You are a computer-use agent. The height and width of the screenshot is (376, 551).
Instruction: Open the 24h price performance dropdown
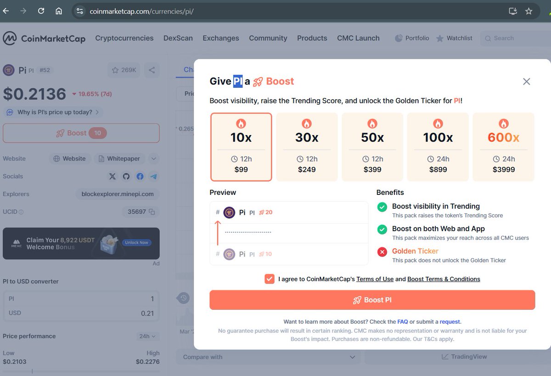point(148,336)
